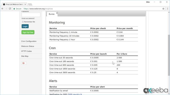Select the 'Monitoring frequency 1 minute' cell
Viewport: 170px width, 95px height.
63,32
